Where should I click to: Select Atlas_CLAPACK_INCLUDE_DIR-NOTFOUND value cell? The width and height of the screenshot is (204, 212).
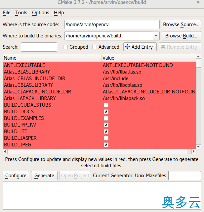pyautogui.click(x=149, y=92)
